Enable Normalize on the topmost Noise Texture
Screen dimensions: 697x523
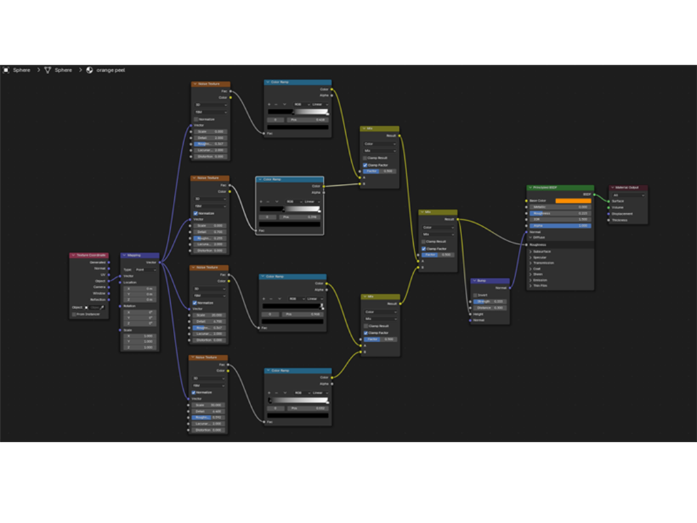point(196,118)
